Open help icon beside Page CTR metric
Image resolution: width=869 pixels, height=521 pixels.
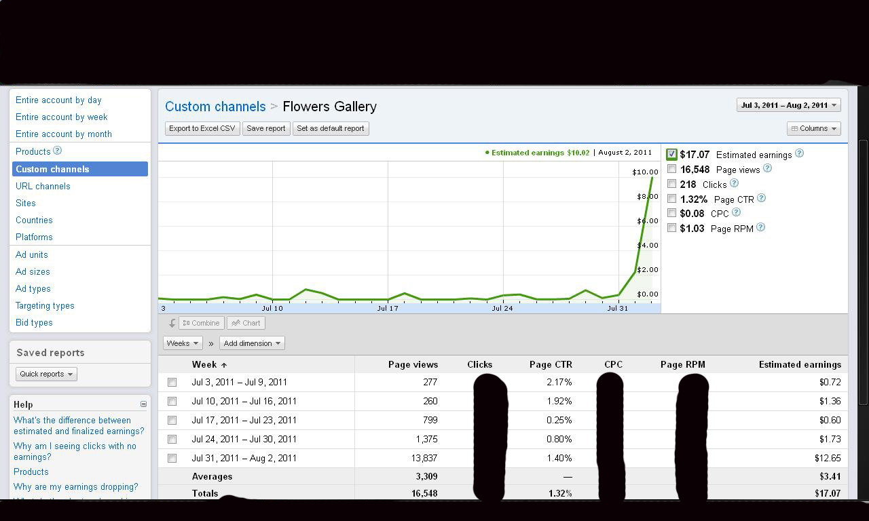coord(761,198)
